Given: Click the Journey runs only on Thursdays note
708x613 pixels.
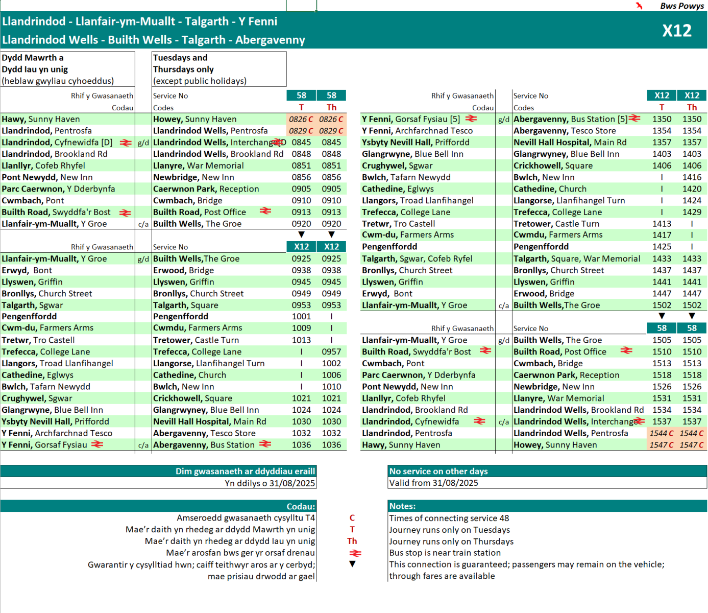Looking at the screenshot, I should point(451,541).
